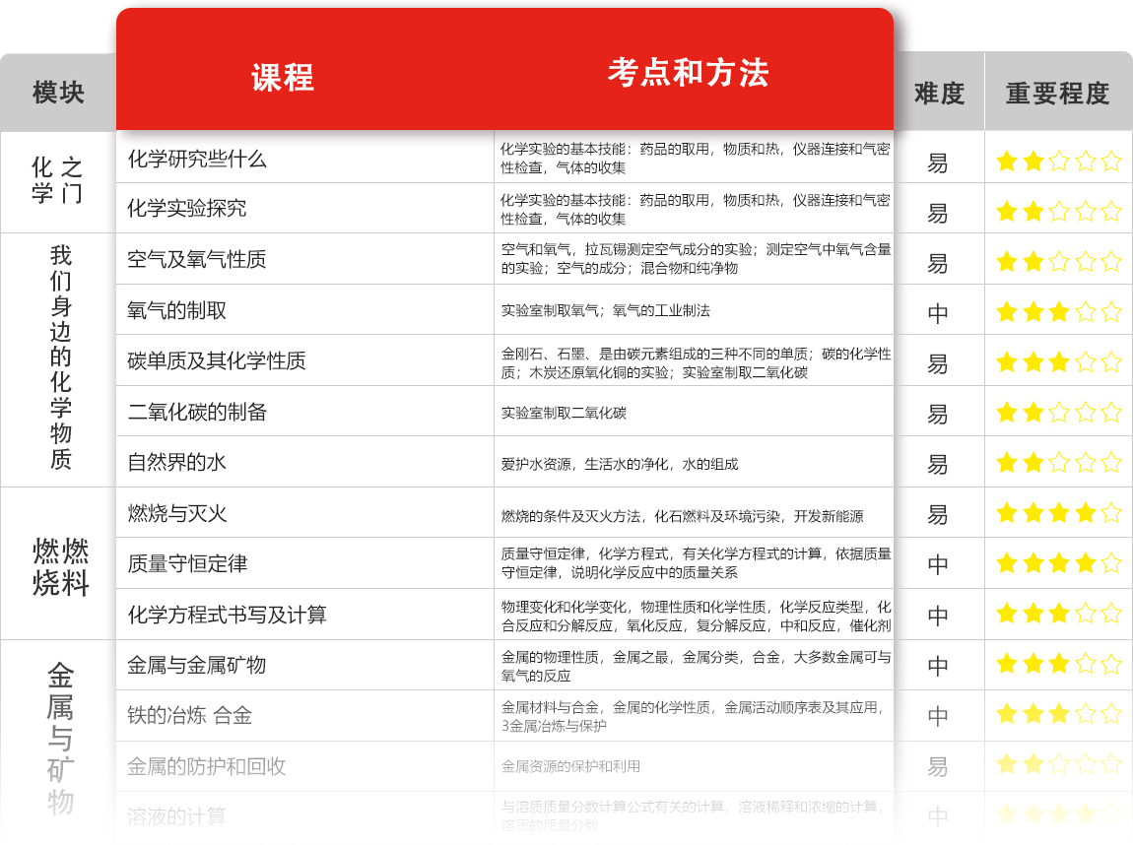The width and height of the screenshot is (1133, 845).
Task: Click difficulty 中 for 氧气的制取
Action: [x=938, y=313]
